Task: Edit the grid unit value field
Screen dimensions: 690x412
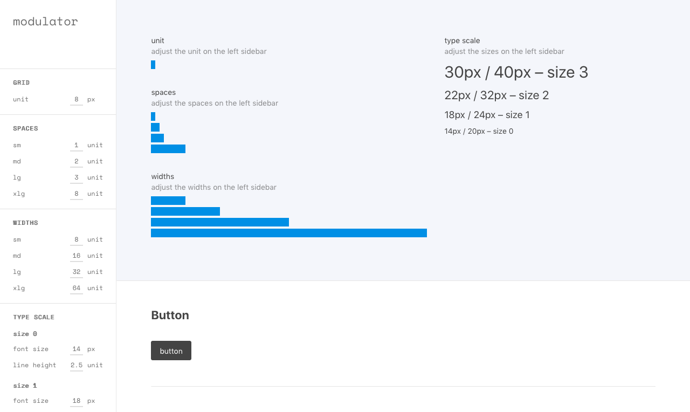Action: (x=77, y=99)
